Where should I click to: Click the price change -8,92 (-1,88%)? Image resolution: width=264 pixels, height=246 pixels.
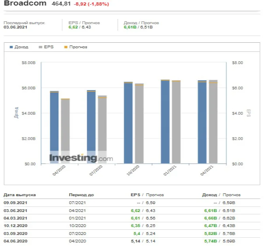(91, 4)
